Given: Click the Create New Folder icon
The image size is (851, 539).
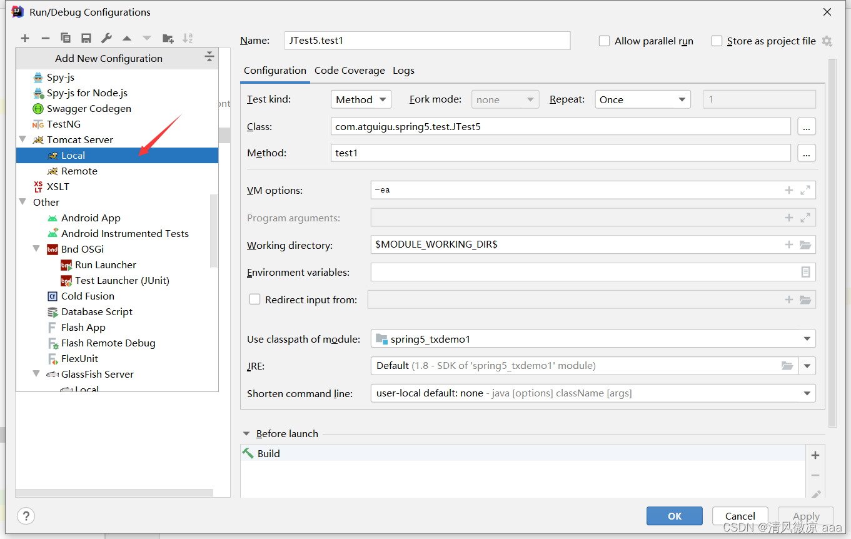Looking at the screenshot, I should click(x=168, y=38).
